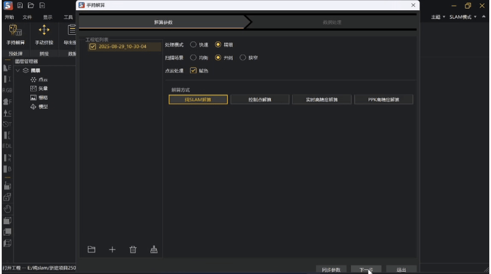This screenshot has height=274, width=491.
Task: Open a project folder via the folder icon
Action: click(91, 250)
